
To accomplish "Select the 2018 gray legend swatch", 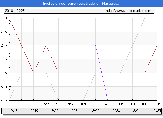I will [x=6, y=111].
